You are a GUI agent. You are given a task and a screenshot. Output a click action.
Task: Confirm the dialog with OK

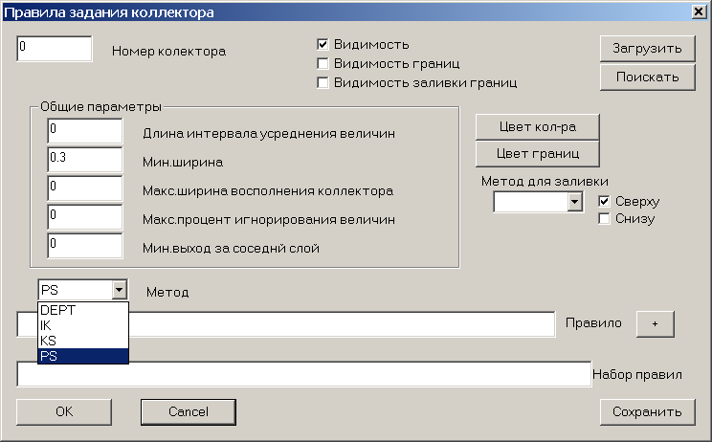click(x=64, y=412)
